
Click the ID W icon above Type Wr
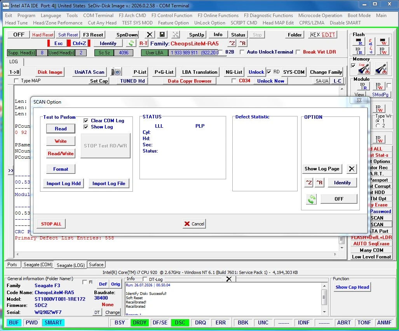(379, 109)
